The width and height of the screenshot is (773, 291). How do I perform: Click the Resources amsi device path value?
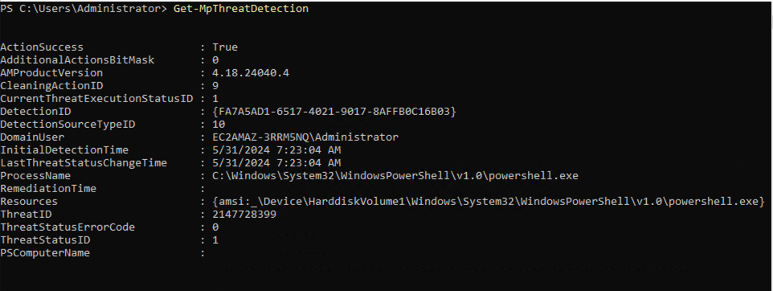click(x=489, y=201)
